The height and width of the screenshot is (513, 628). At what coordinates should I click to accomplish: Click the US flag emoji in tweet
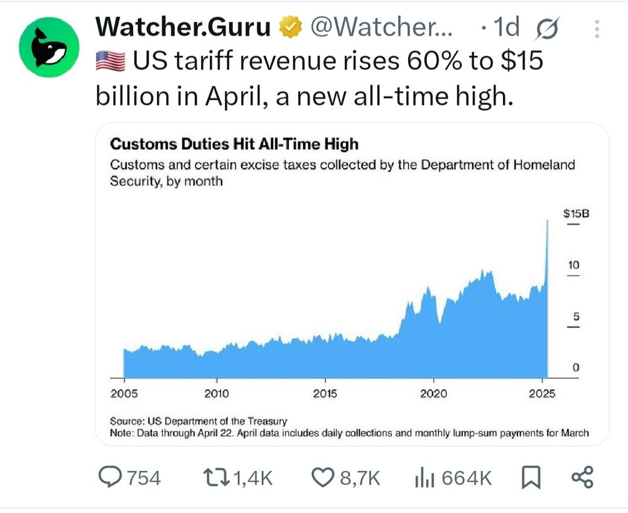click(111, 62)
